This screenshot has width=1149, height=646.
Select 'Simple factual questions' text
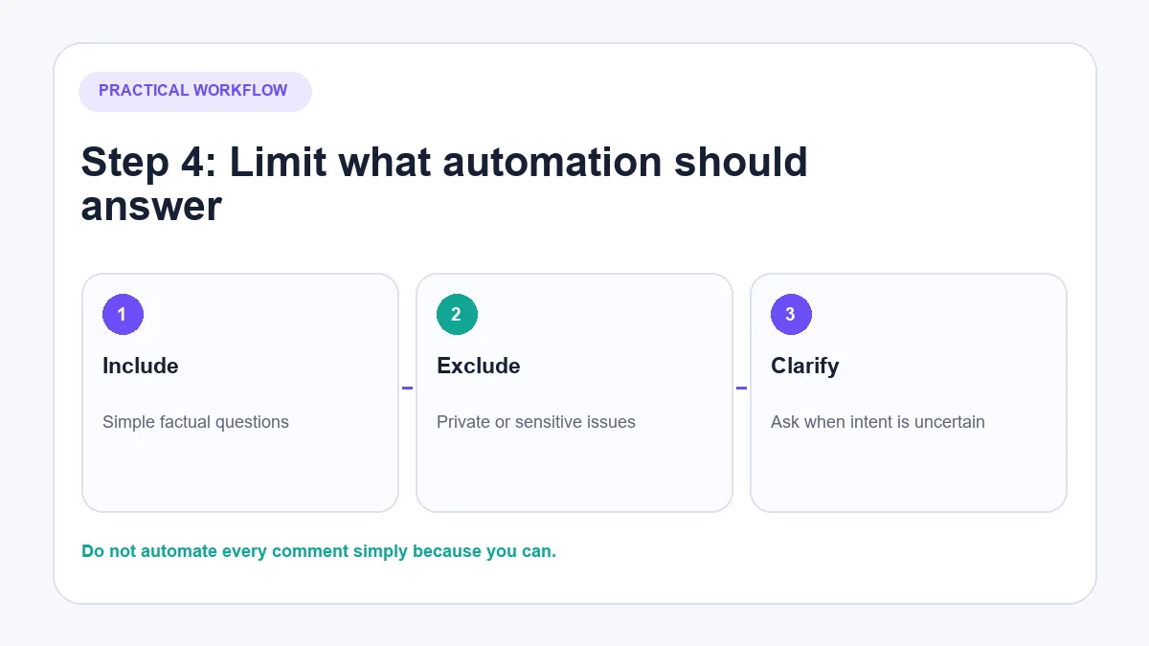(195, 422)
